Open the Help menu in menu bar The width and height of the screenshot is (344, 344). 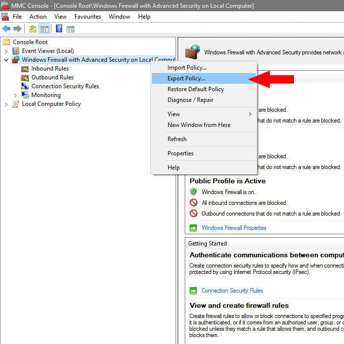(x=144, y=17)
